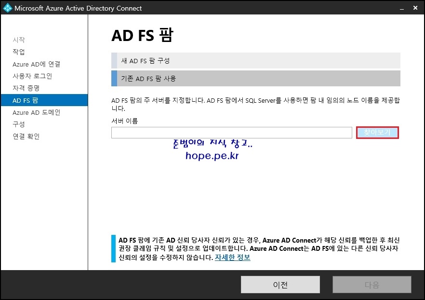425x300 pixels.
Task: Click the 서버 이름 label
Action: tap(124, 121)
